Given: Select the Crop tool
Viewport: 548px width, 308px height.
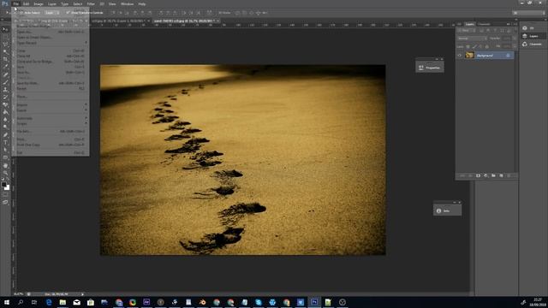Looking at the screenshot, I should (x=5, y=59).
